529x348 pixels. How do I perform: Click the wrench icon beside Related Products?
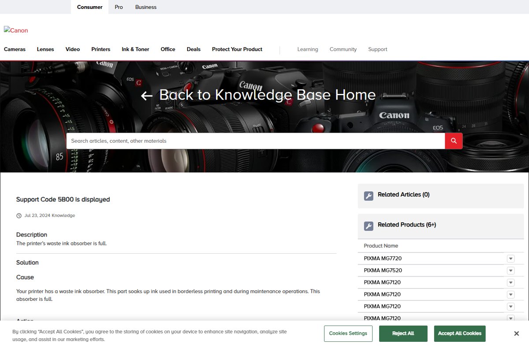pyautogui.click(x=369, y=226)
